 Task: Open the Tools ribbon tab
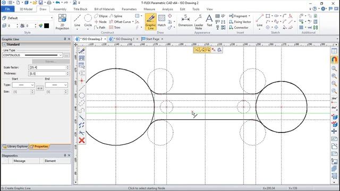pyautogui.click(x=195, y=9)
